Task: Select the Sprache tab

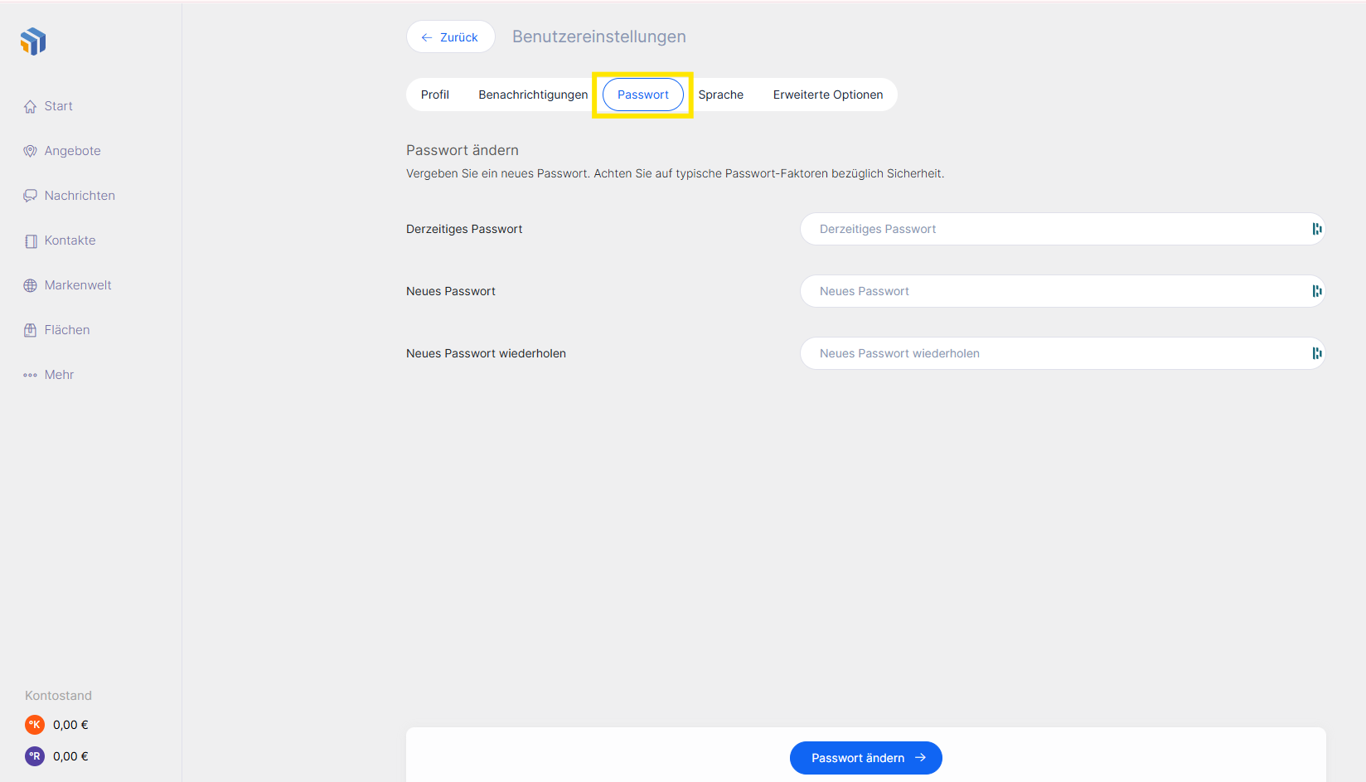Action: click(720, 95)
